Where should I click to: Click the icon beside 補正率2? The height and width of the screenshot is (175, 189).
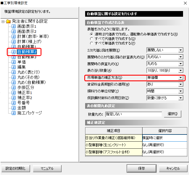point(14,98)
